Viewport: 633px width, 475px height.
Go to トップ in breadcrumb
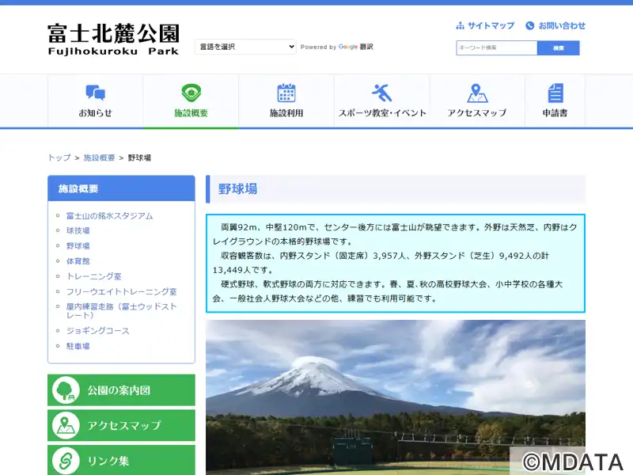(x=59, y=158)
